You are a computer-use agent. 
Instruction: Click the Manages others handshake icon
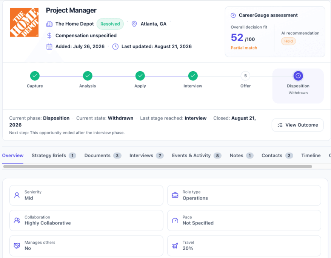pos(17,246)
